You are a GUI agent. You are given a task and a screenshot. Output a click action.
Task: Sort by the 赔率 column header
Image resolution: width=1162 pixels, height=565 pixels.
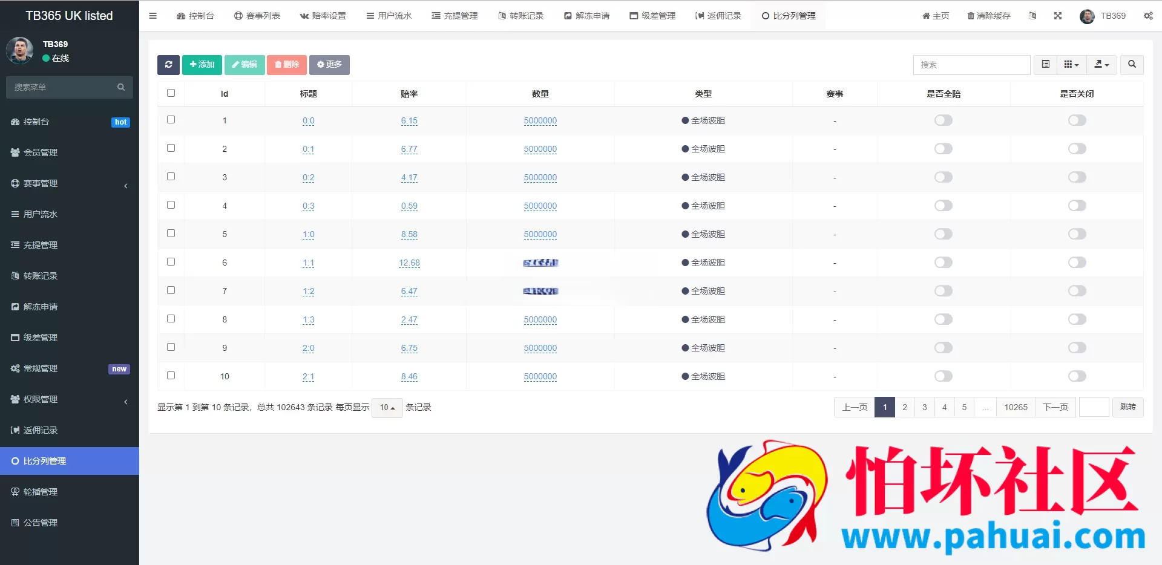point(409,94)
